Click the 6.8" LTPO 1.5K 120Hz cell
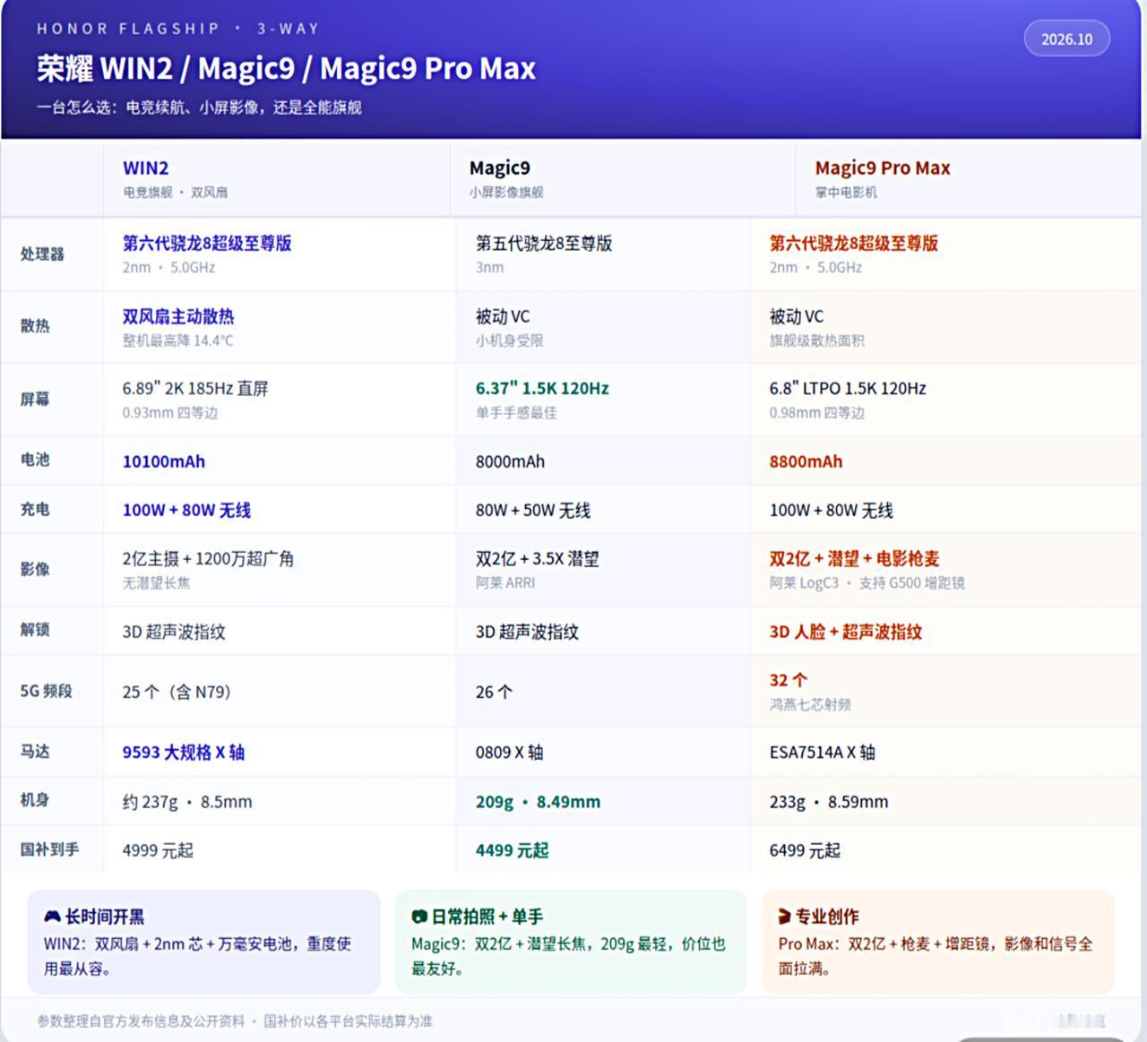 click(848, 389)
